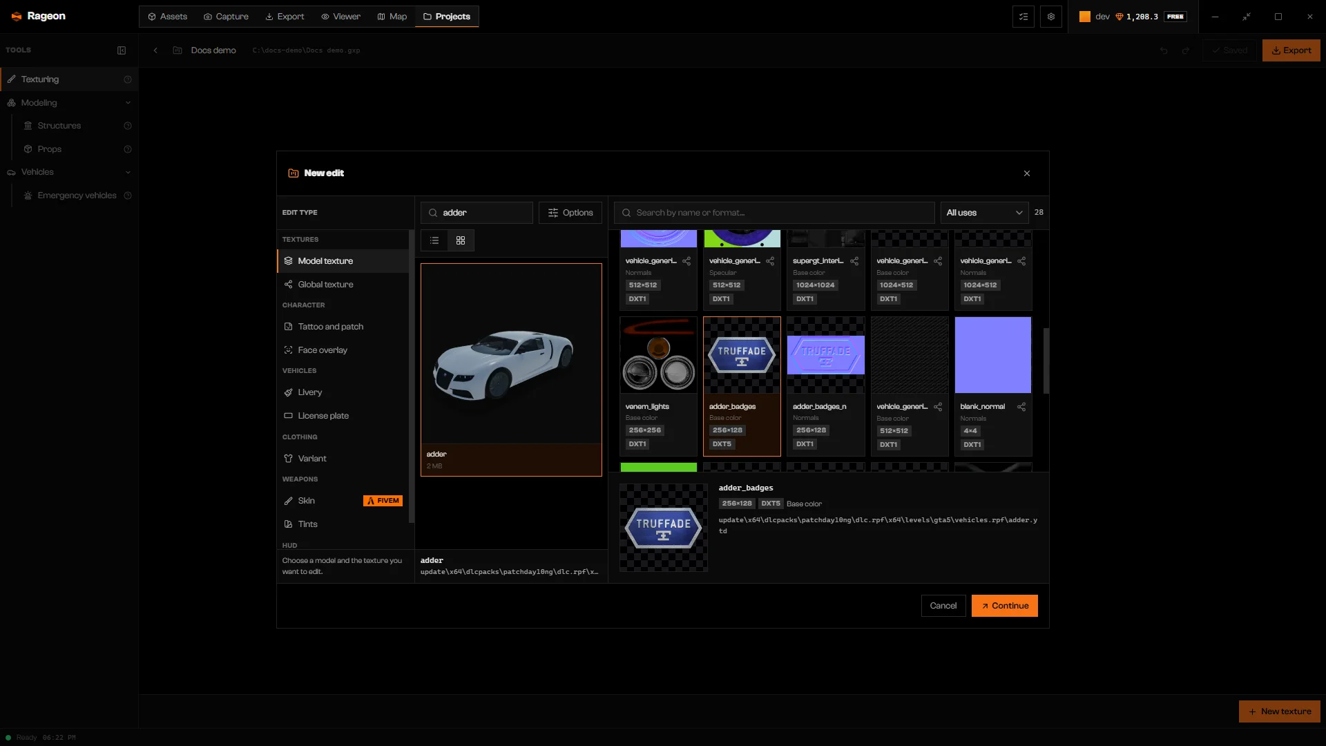1326x746 pixels.
Task: Collapse the Tools sidebar panel
Action: click(x=122, y=50)
